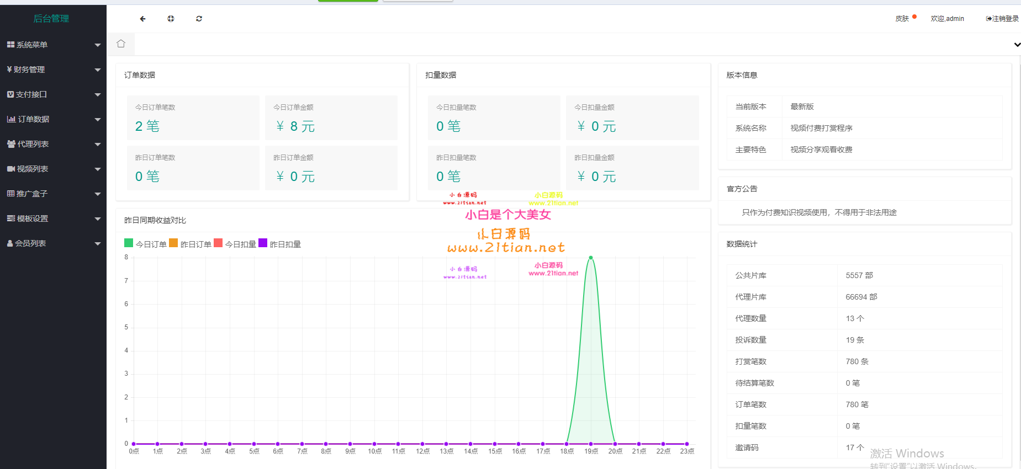This screenshot has height=469, width=1021.
Task: Toggle 昨日订单 series in chart legend
Action: coord(190,244)
